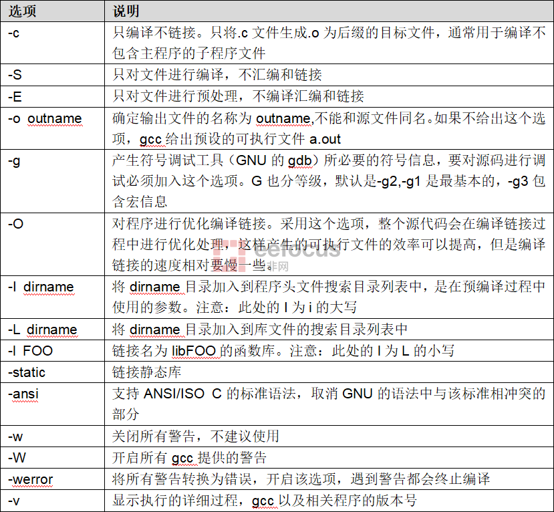Click the 选项 column header
Screen dimensions: 554x512
(x=52, y=11)
